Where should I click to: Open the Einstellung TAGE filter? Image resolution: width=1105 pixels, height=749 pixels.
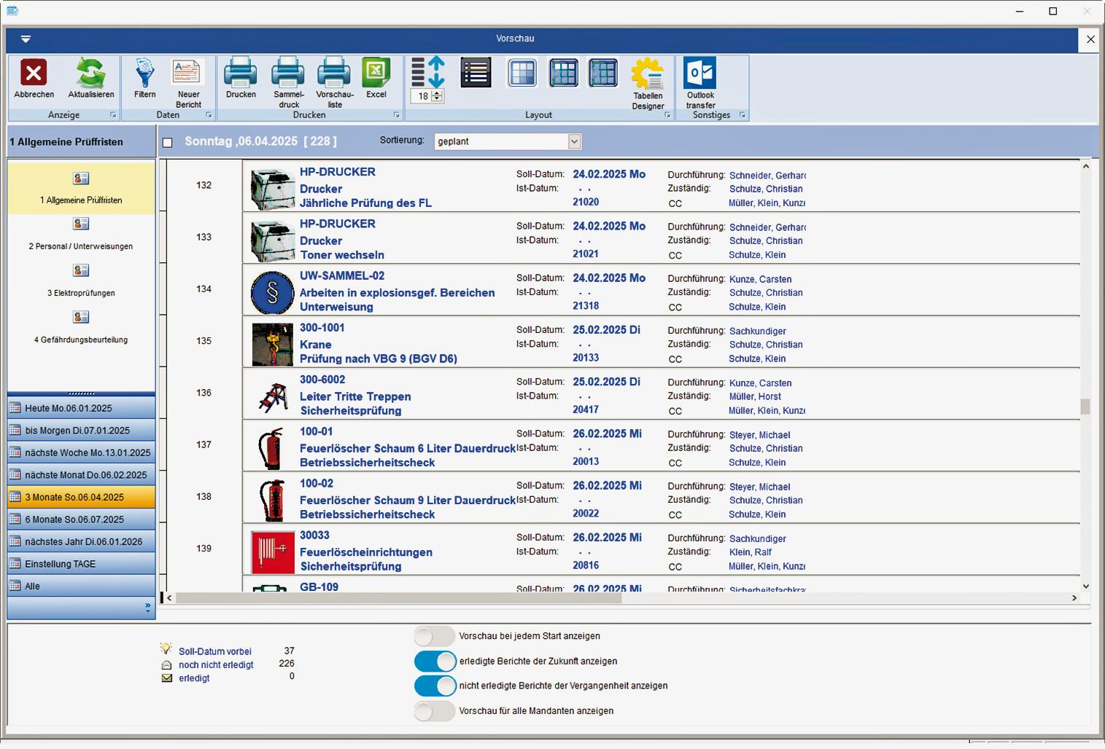coord(81,564)
